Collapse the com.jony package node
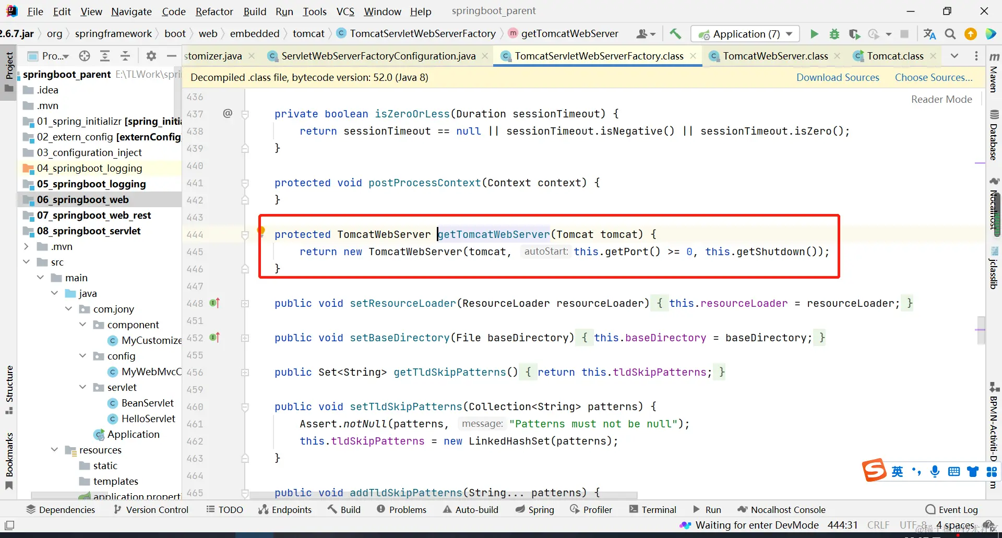Image resolution: width=1002 pixels, height=538 pixels. coord(69,309)
